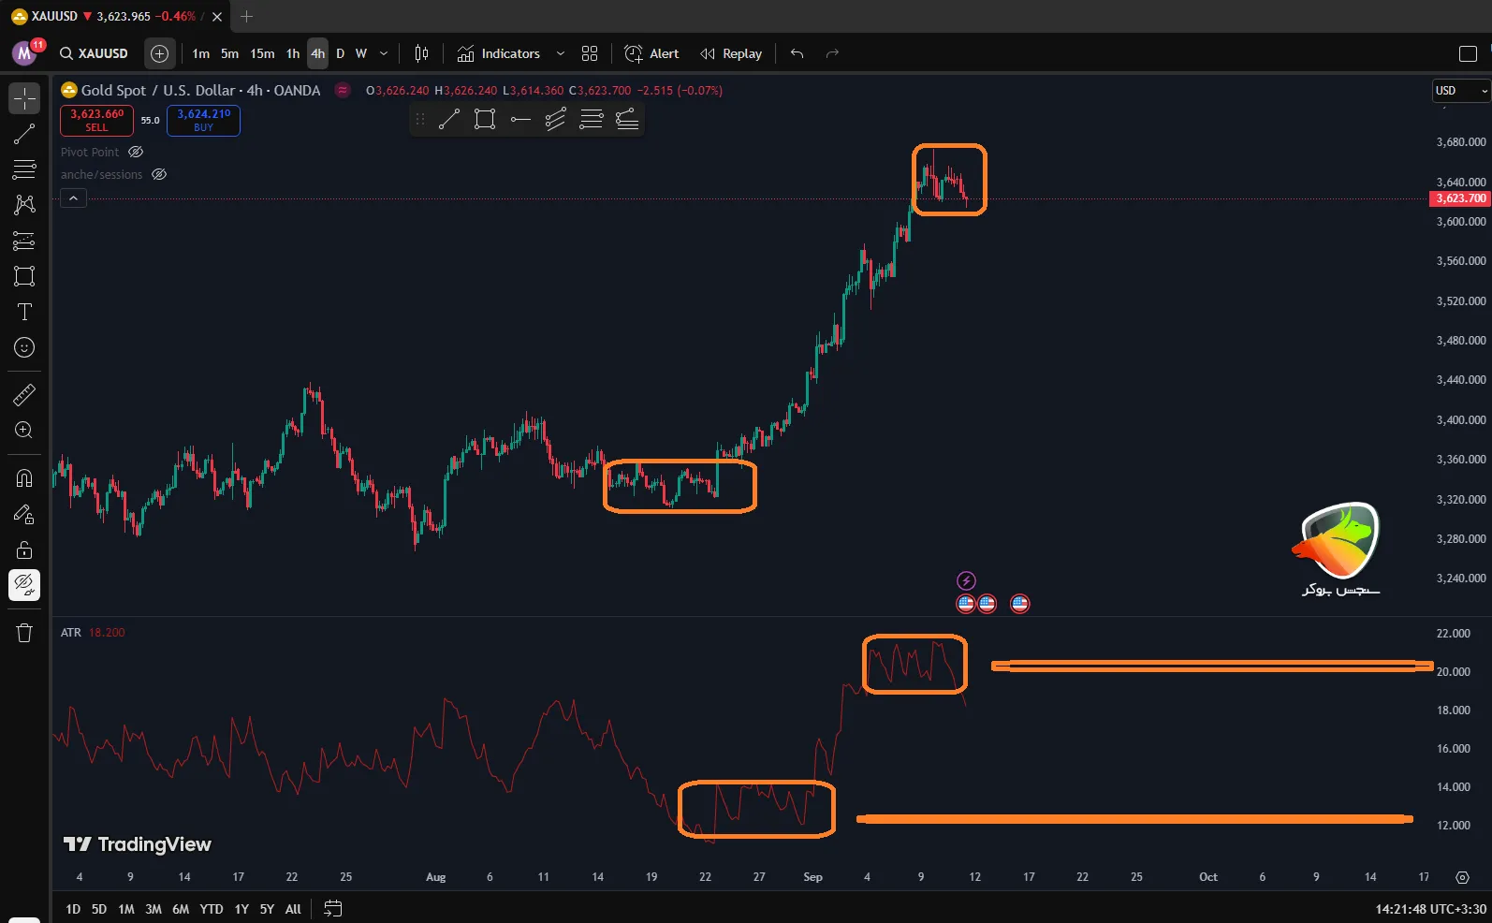
Task: Select parallel channel in floating toolbar
Action: pos(556,119)
